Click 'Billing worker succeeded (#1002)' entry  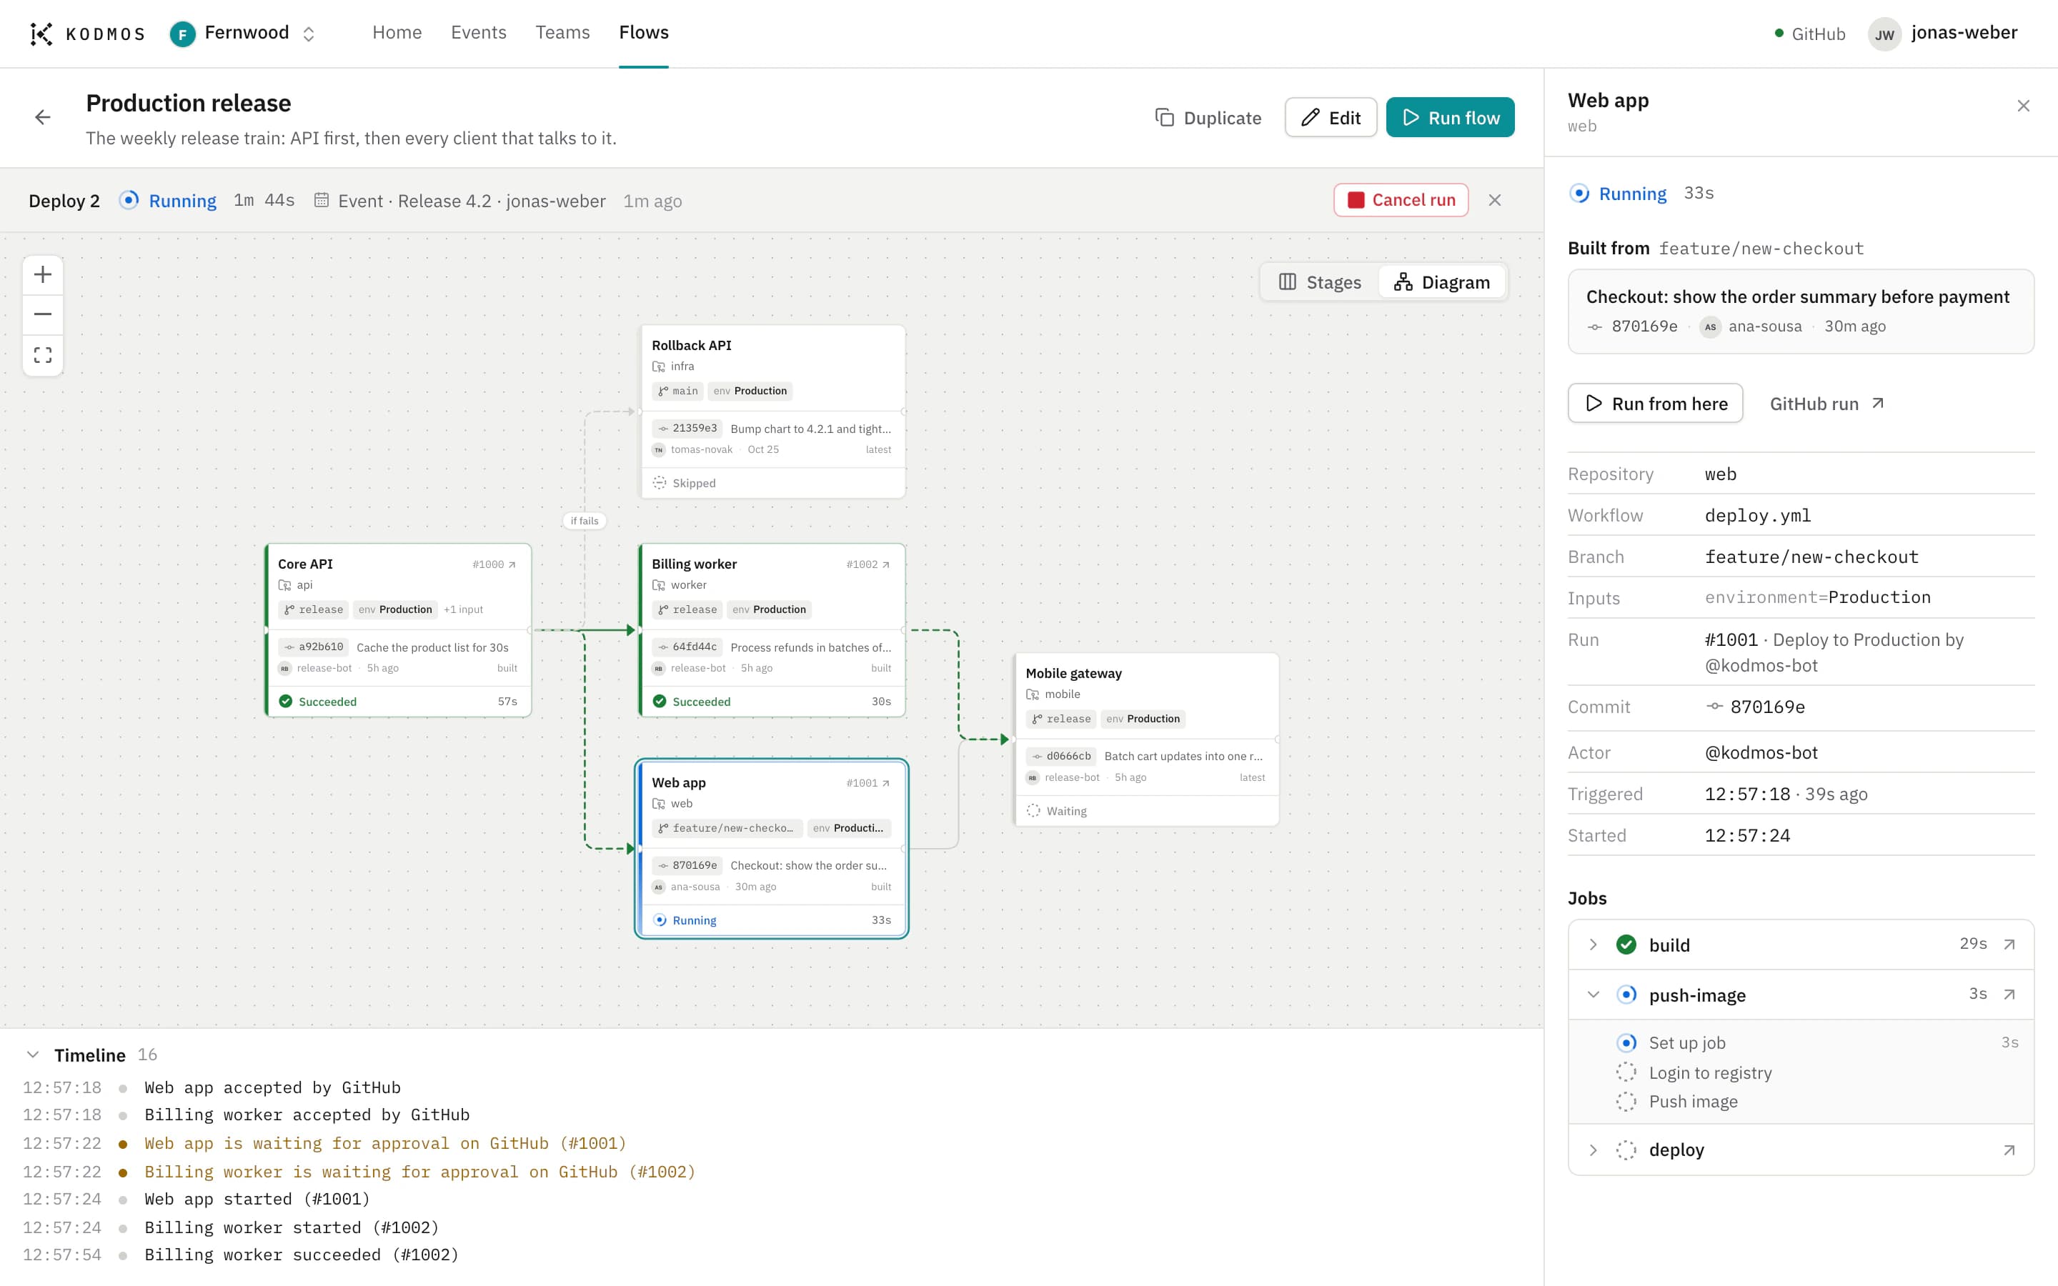(x=301, y=1255)
